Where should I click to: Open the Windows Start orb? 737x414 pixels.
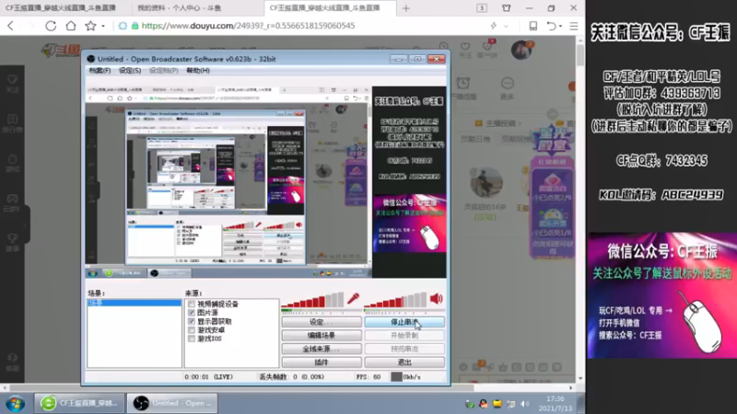[15, 403]
